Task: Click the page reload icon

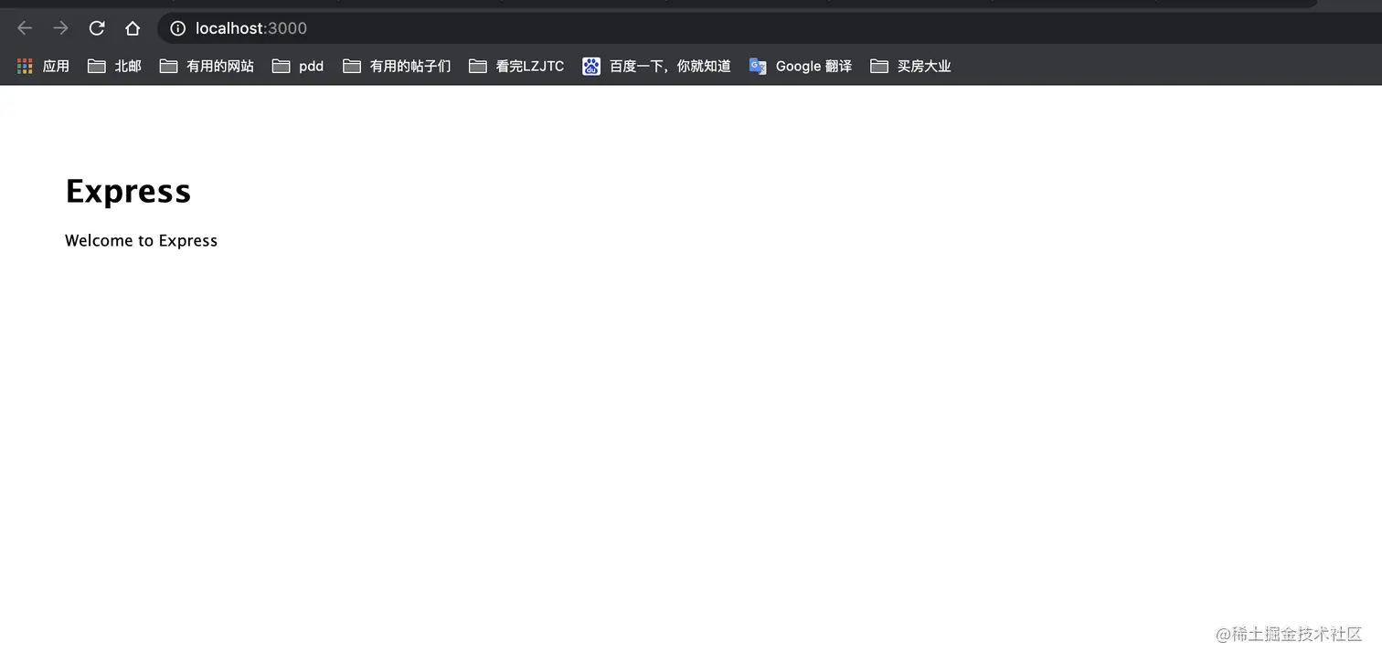Action: [x=96, y=27]
